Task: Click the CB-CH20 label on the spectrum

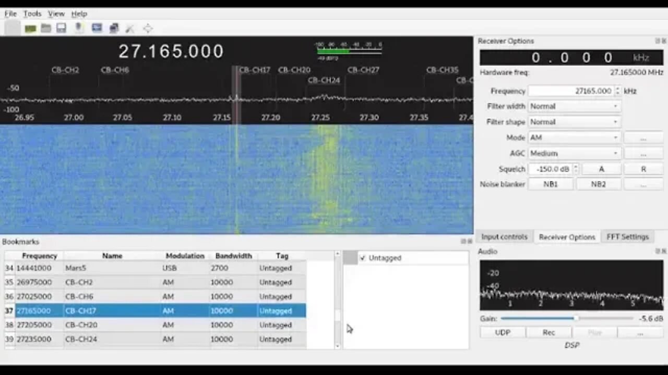Action: point(294,70)
